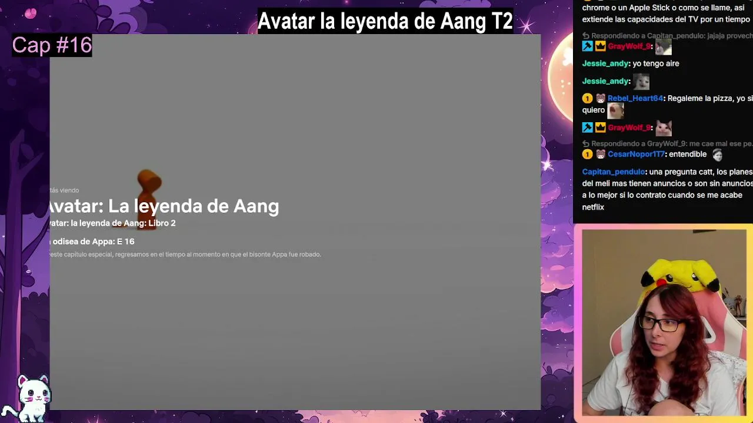This screenshot has width=753, height=423.
Task: Click the crying cat emote in Jessie_andy's message
Action: coord(641,81)
